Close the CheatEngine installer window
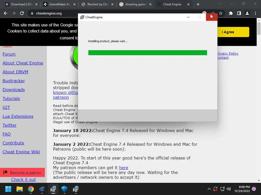The image size is (261, 195). [212, 17]
